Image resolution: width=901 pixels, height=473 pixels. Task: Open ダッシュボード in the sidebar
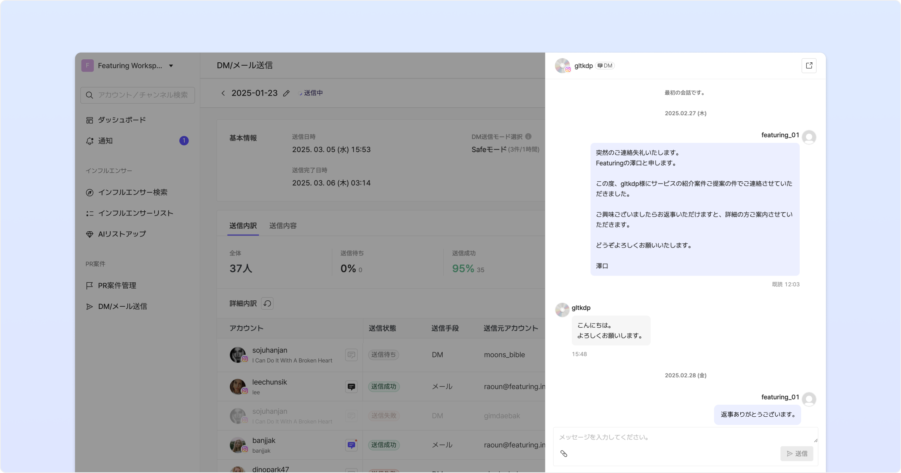point(122,120)
